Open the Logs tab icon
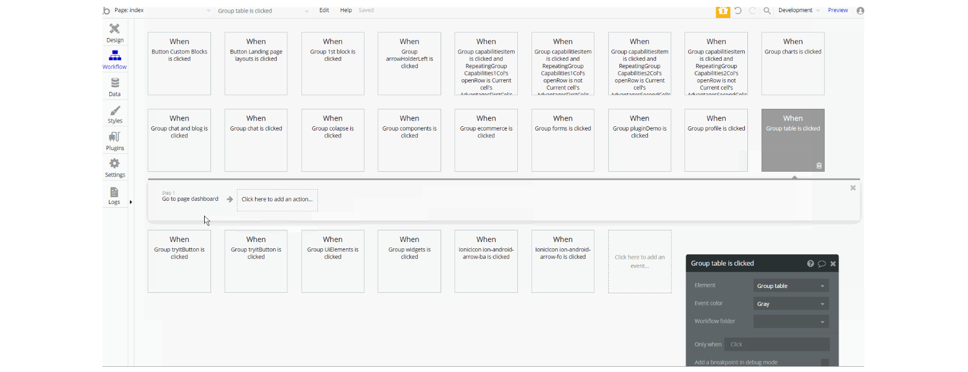 point(114,192)
